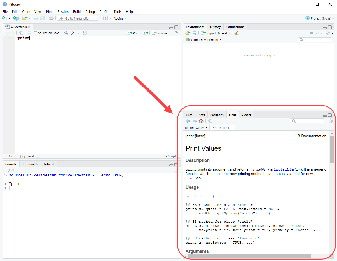Open the Tools menu
Screen dimensions: 337x261
(x=117, y=12)
